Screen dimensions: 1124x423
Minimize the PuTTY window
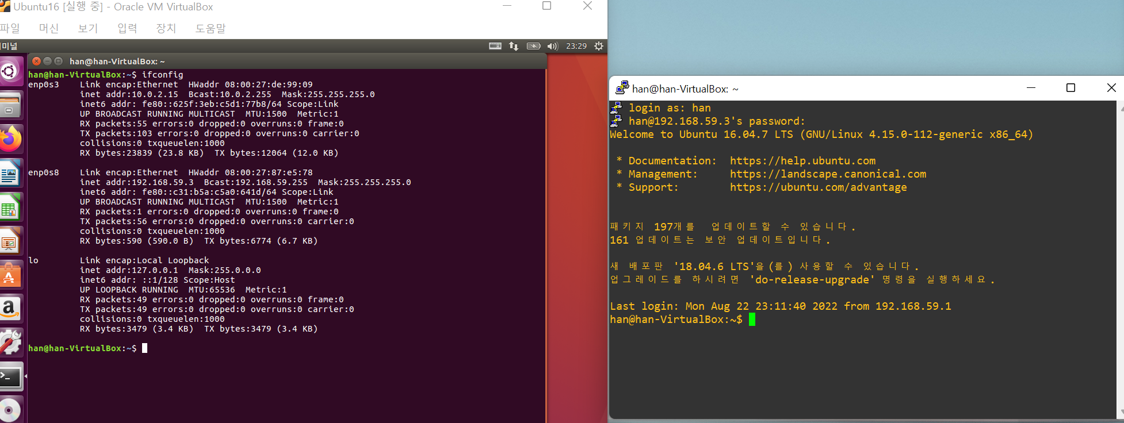coord(1031,88)
